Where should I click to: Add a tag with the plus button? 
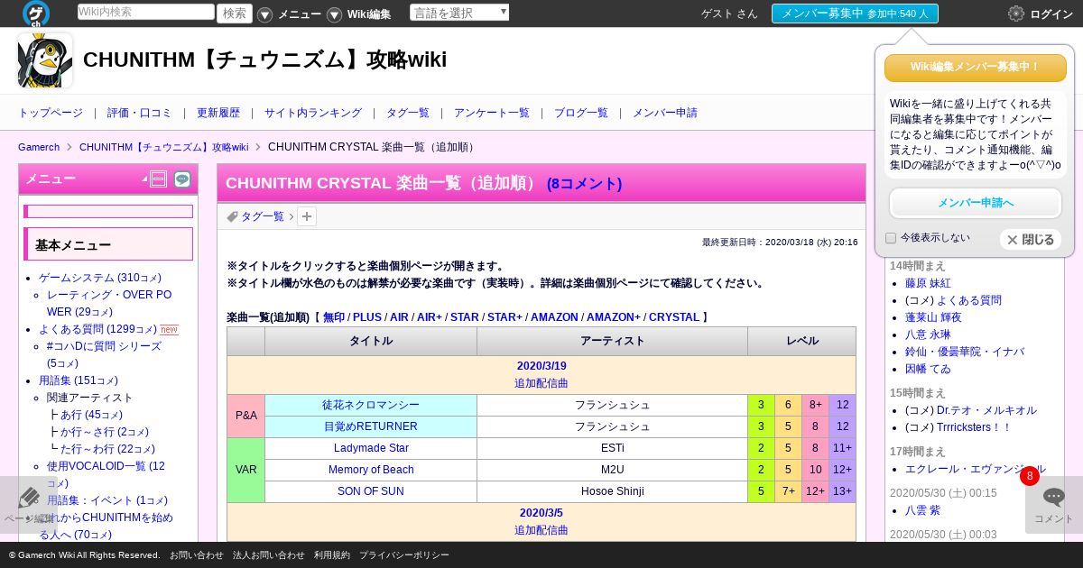click(x=307, y=216)
